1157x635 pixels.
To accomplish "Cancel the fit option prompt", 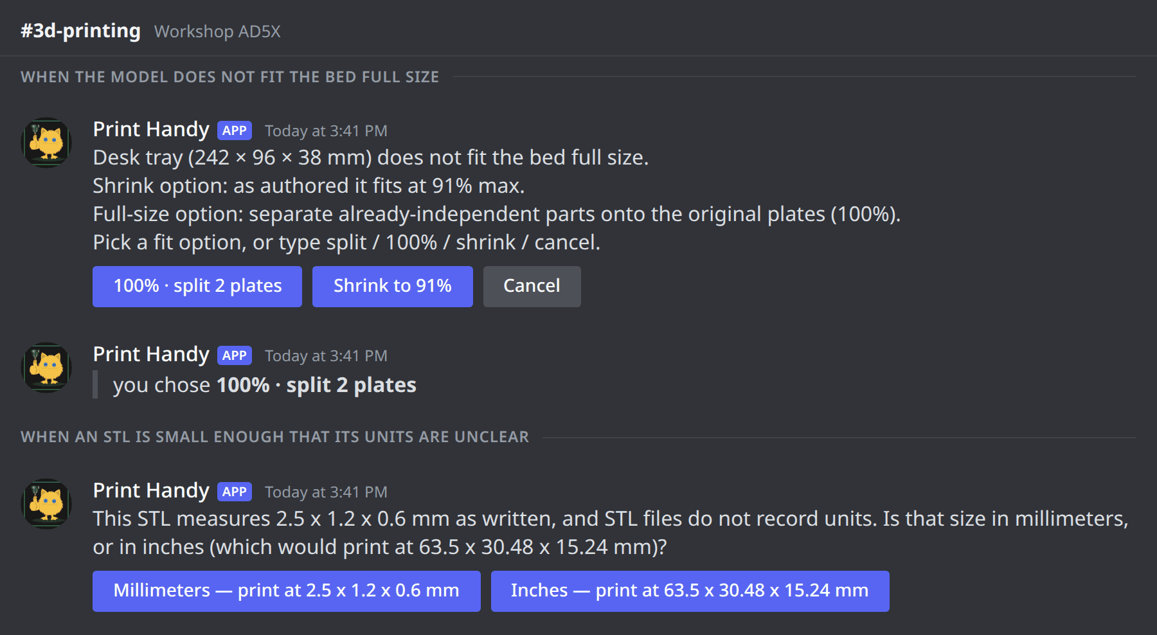I will (x=532, y=287).
